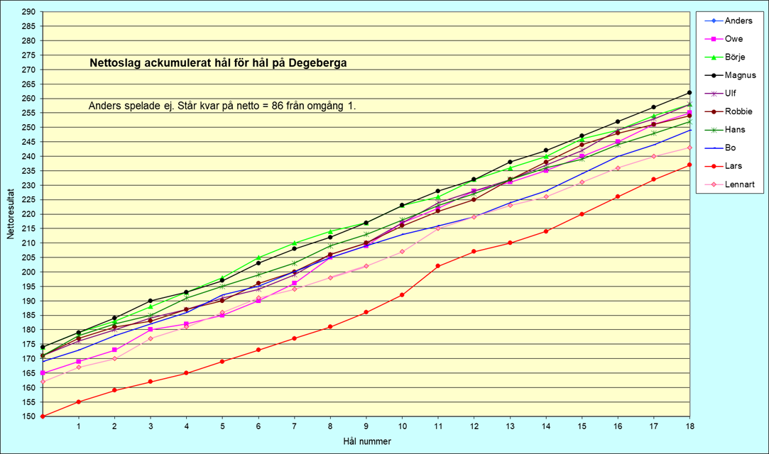
Task: Select the dark red Robbie legend marker
Action: [710, 111]
